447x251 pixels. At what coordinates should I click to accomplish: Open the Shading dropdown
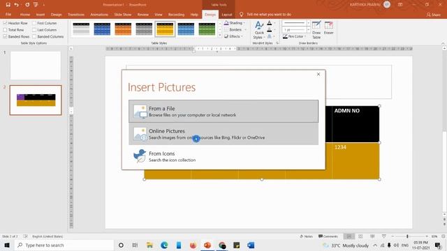[x=235, y=23]
